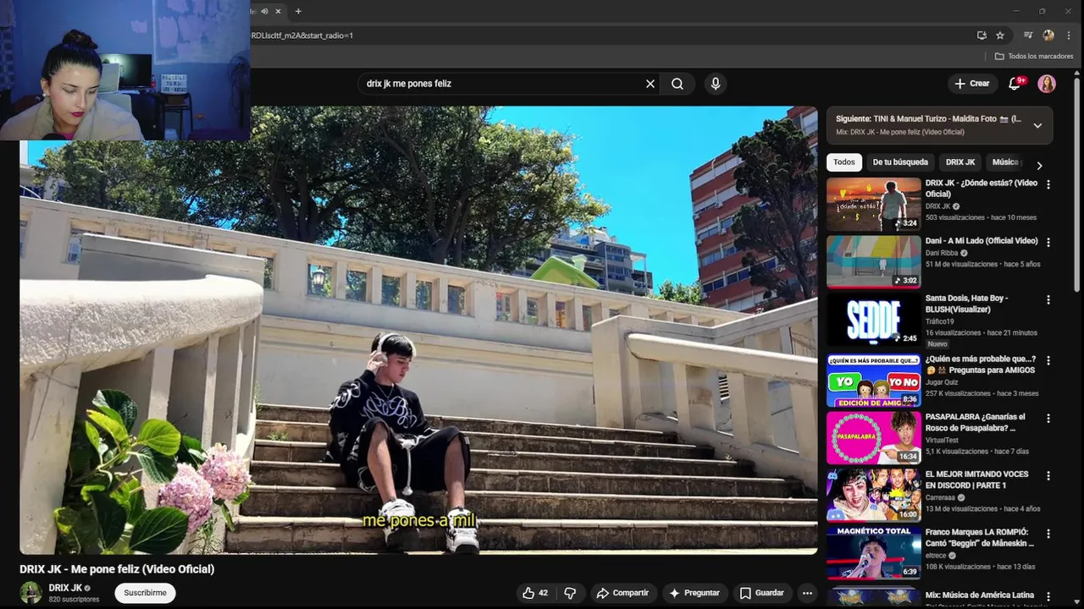The height and width of the screenshot is (609, 1084).
Task: Click the install app icon in address bar
Action: click(x=982, y=36)
